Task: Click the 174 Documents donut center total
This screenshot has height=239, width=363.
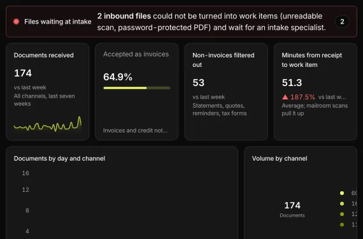Action: [292, 209]
